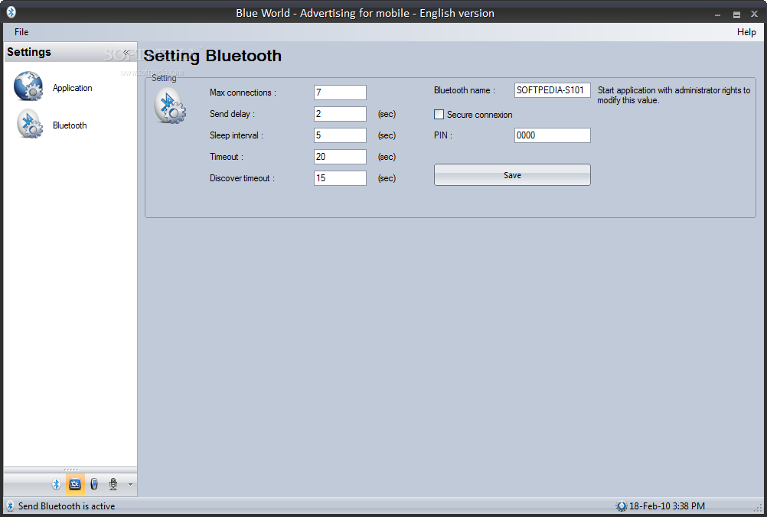Image resolution: width=767 pixels, height=517 pixels.
Task: Open the Help menu
Action: pos(746,32)
